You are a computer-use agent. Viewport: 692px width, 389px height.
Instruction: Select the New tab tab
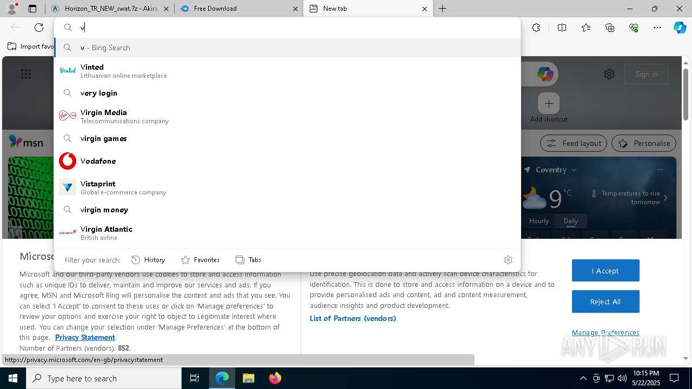pyautogui.click(x=368, y=9)
